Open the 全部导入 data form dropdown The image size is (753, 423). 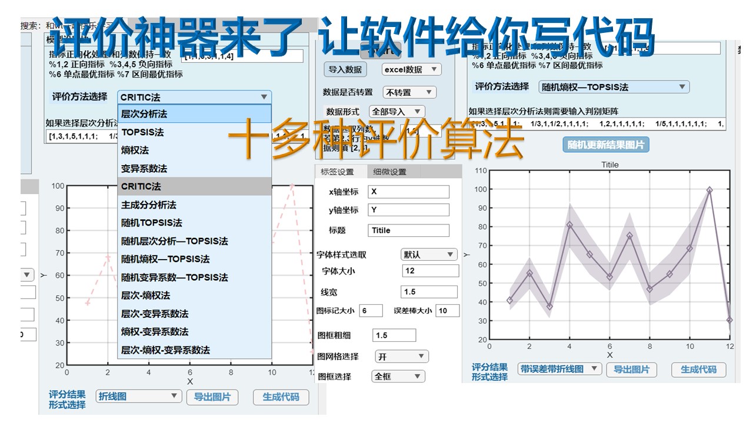click(x=397, y=111)
